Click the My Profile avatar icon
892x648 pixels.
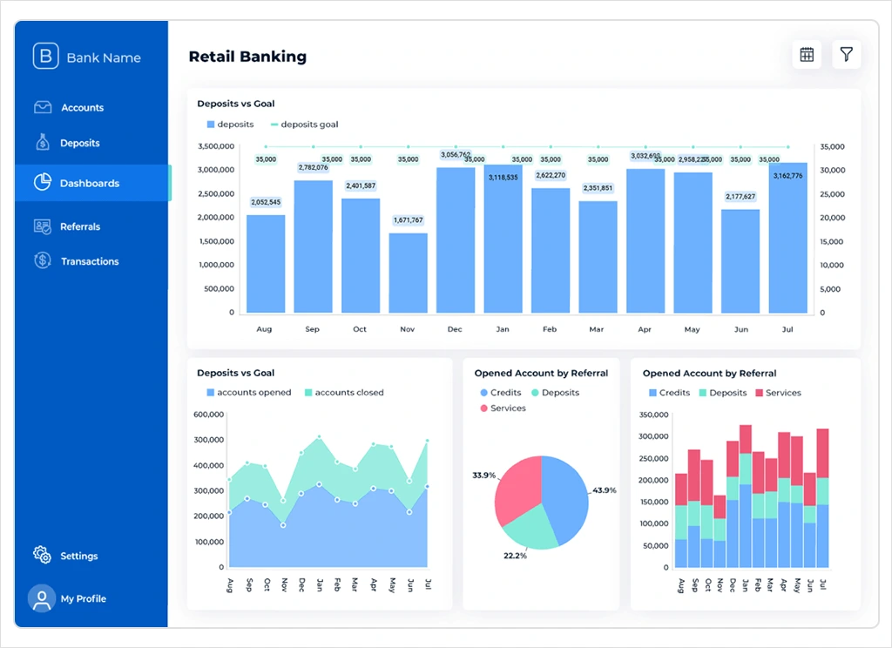tap(42, 598)
